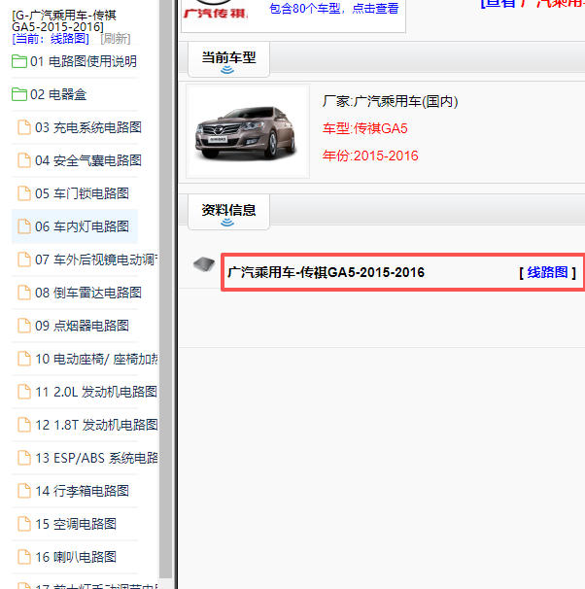
Task: Open 04 安全气囊电路图
Action: pyautogui.click(x=88, y=160)
